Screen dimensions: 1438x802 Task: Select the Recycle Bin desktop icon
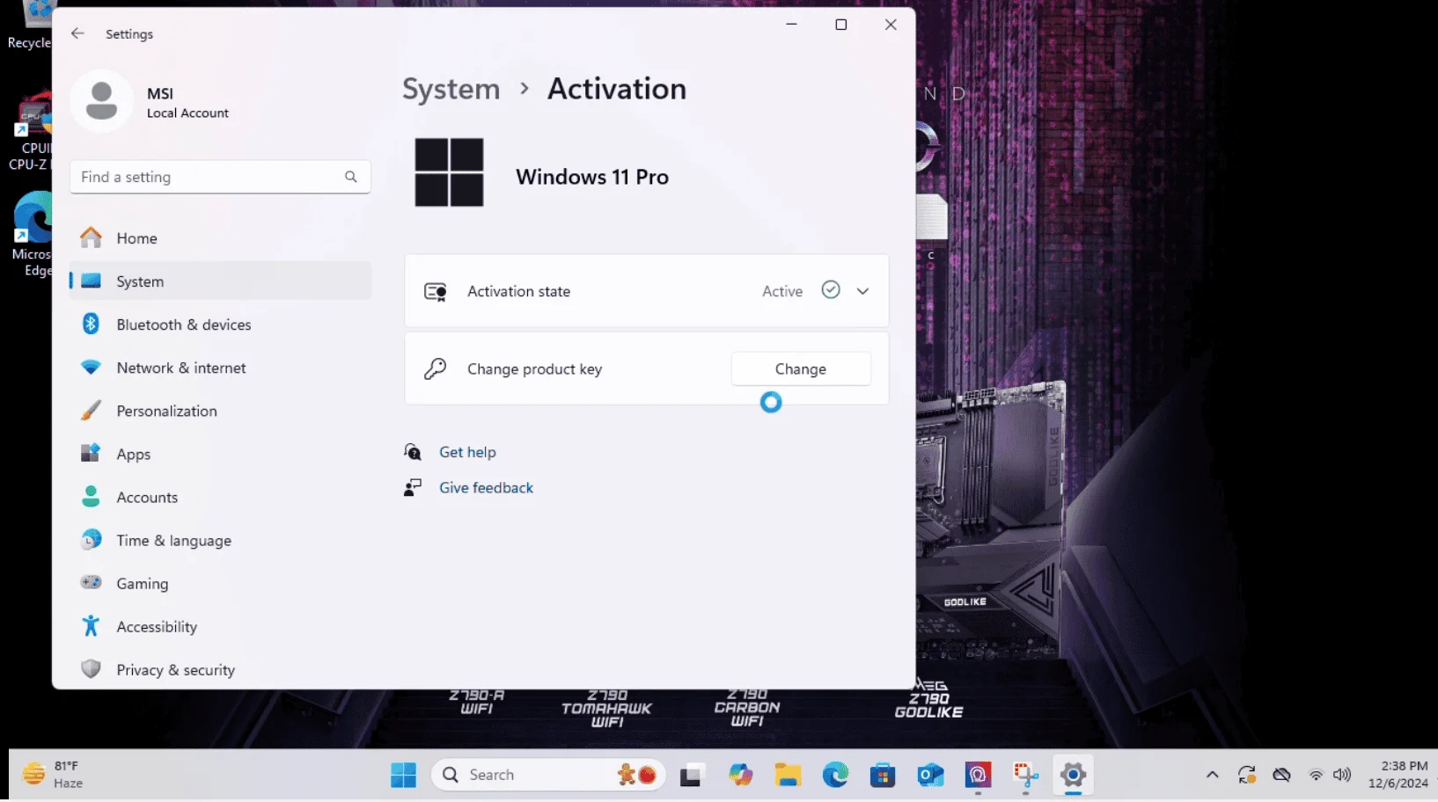[x=30, y=26]
